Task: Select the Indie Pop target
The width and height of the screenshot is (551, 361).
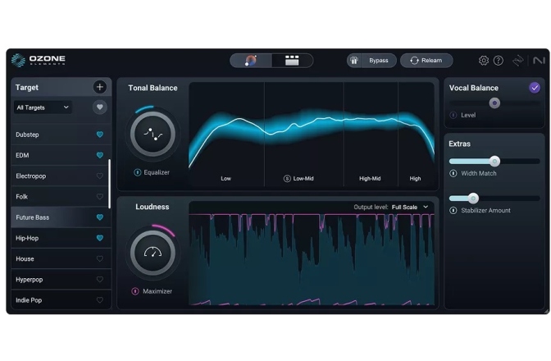Action: pos(61,299)
